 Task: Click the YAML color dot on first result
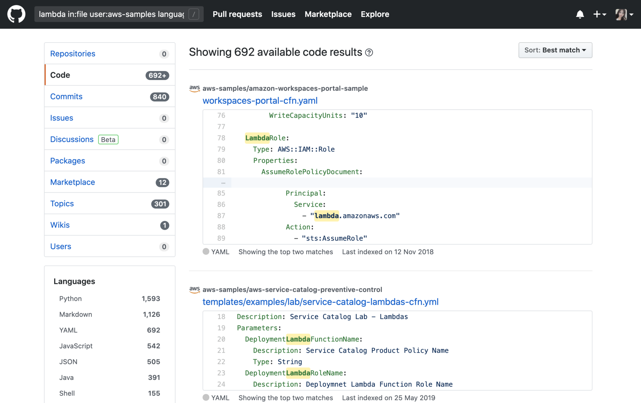[x=206, y=251]
